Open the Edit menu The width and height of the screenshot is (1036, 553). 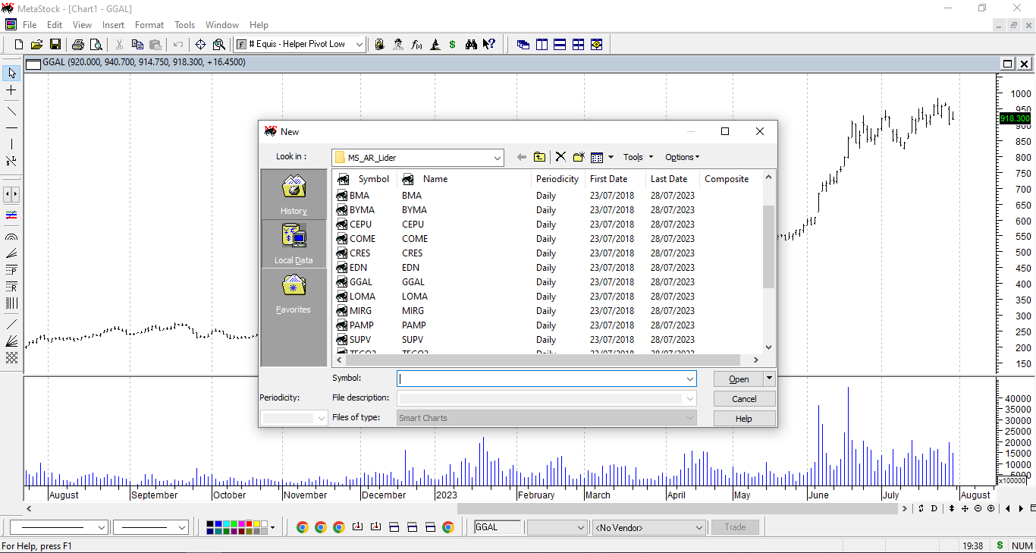55,25
